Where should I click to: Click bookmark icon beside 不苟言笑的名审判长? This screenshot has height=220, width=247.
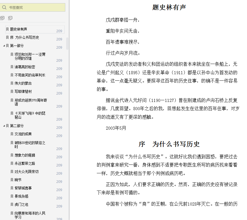point(12,75)
